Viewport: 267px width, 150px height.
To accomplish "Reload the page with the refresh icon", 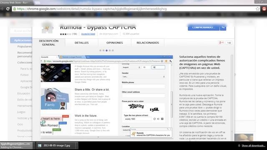I will pos(8,9).
